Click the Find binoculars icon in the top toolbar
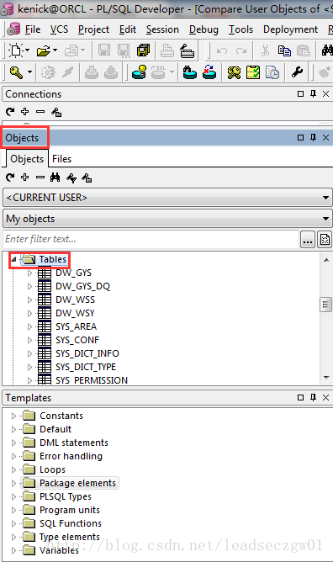This screenshot has height=562, width=333. pyautogui.click(x=327, y=50)
